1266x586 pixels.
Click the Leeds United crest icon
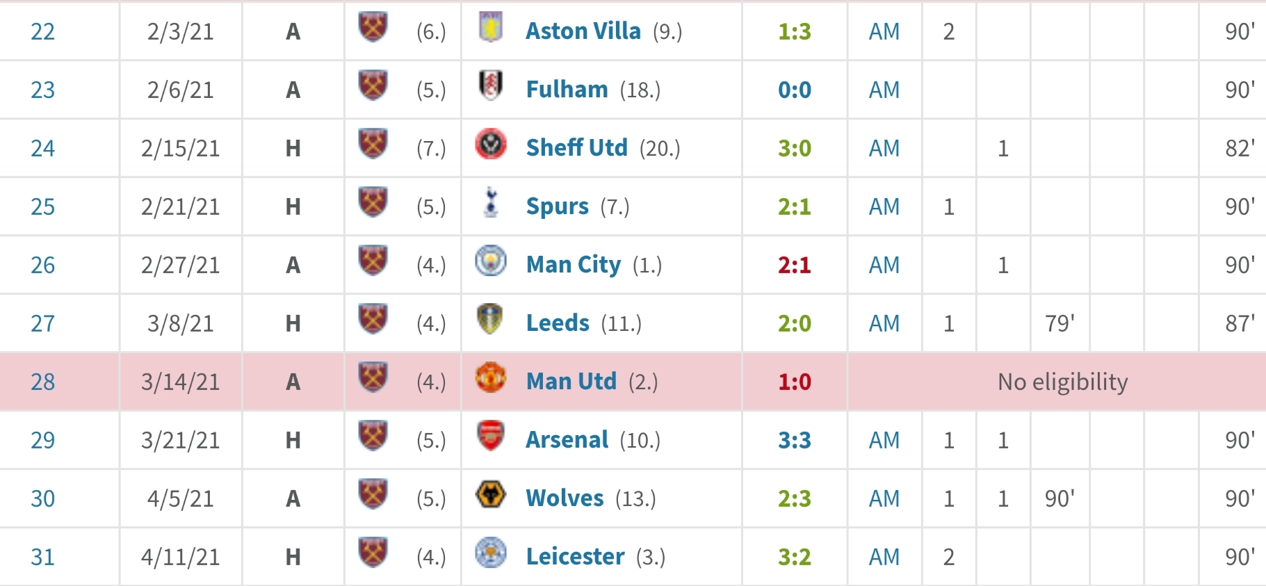(x=491, y=320)
